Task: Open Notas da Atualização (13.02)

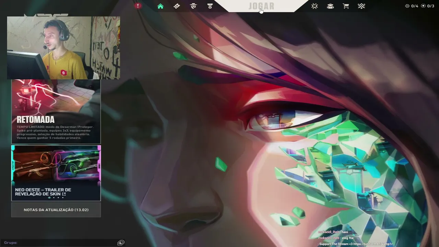Action: [56, 210]
